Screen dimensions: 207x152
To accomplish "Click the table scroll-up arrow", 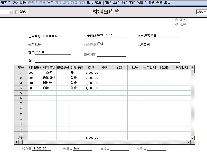I will (x=193, y=67).
